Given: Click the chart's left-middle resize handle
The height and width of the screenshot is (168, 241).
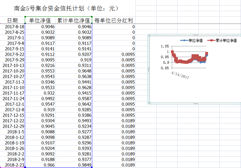Looking at the screenshot, I should pyautogui.click(x=149, y=69).
